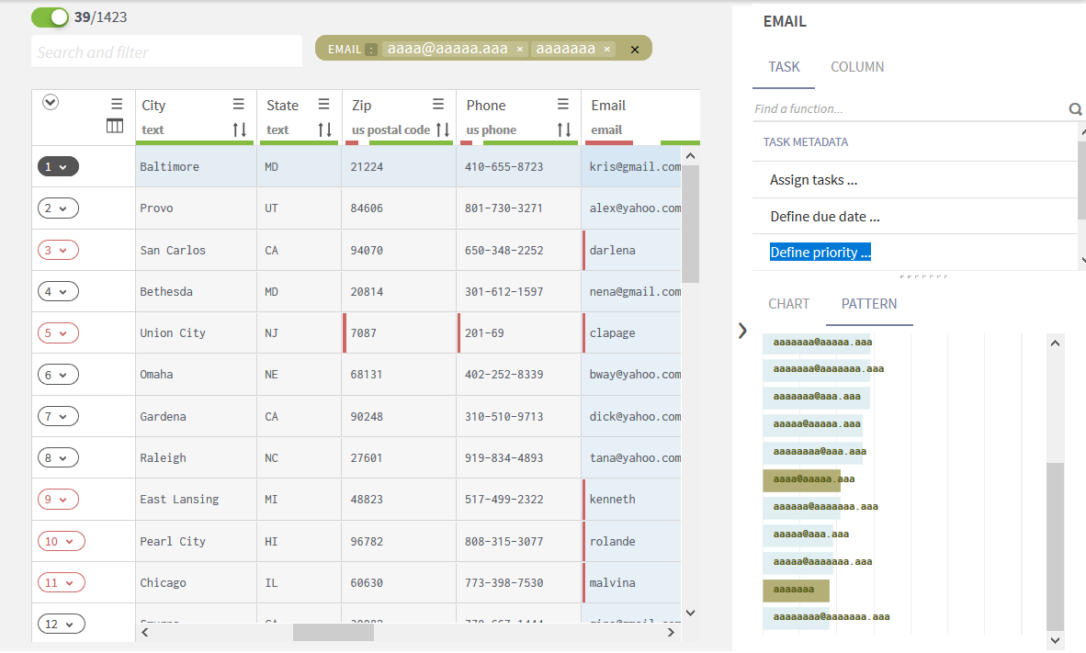Click Assign tasks function

point(813,180)
